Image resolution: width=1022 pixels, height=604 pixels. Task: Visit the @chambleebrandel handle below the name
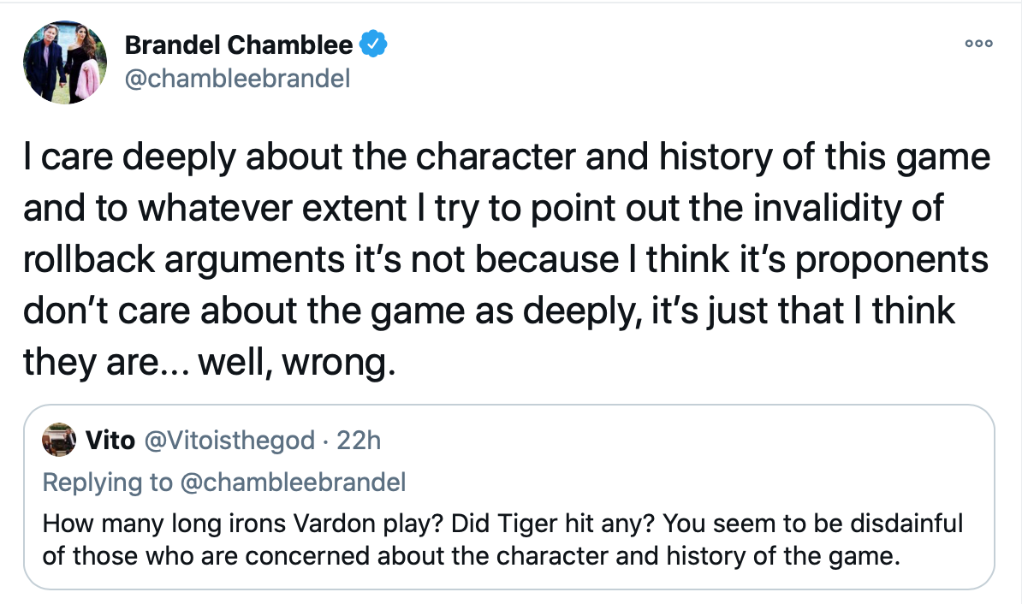tap(237, 79)
